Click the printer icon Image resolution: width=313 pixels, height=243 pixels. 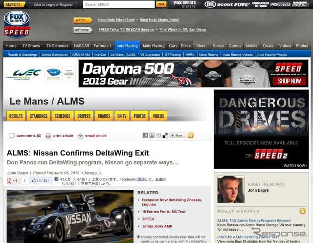tap(48, 136)
